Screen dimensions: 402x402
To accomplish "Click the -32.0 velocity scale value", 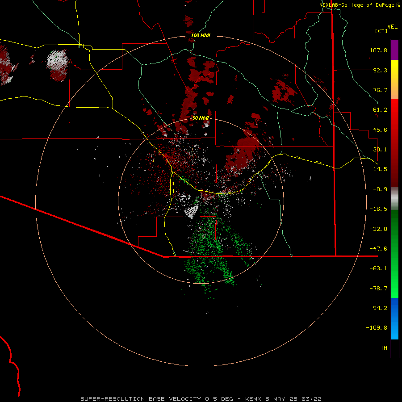I will click(x=378, y=229).
